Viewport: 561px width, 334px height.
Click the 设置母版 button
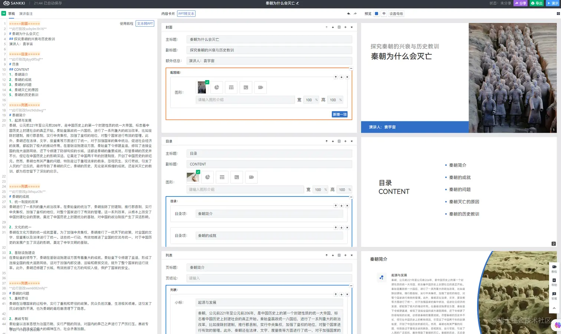[396, 14]
